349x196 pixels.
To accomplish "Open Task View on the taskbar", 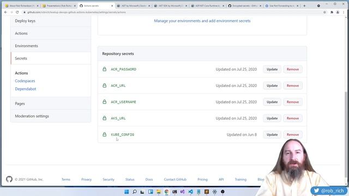I will [142, 192].
